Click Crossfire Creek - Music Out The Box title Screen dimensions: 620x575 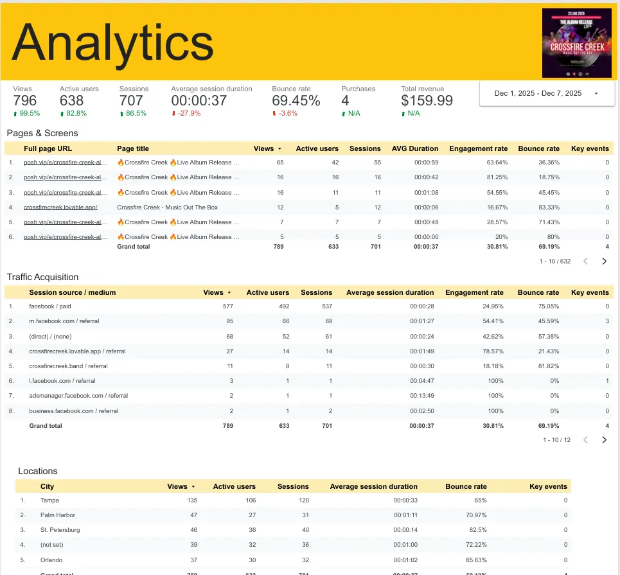coord(167,208)
